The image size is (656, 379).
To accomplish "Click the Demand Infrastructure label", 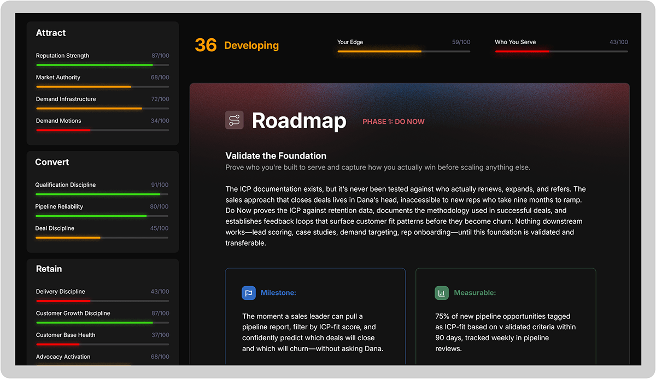I will pos(66,99).
